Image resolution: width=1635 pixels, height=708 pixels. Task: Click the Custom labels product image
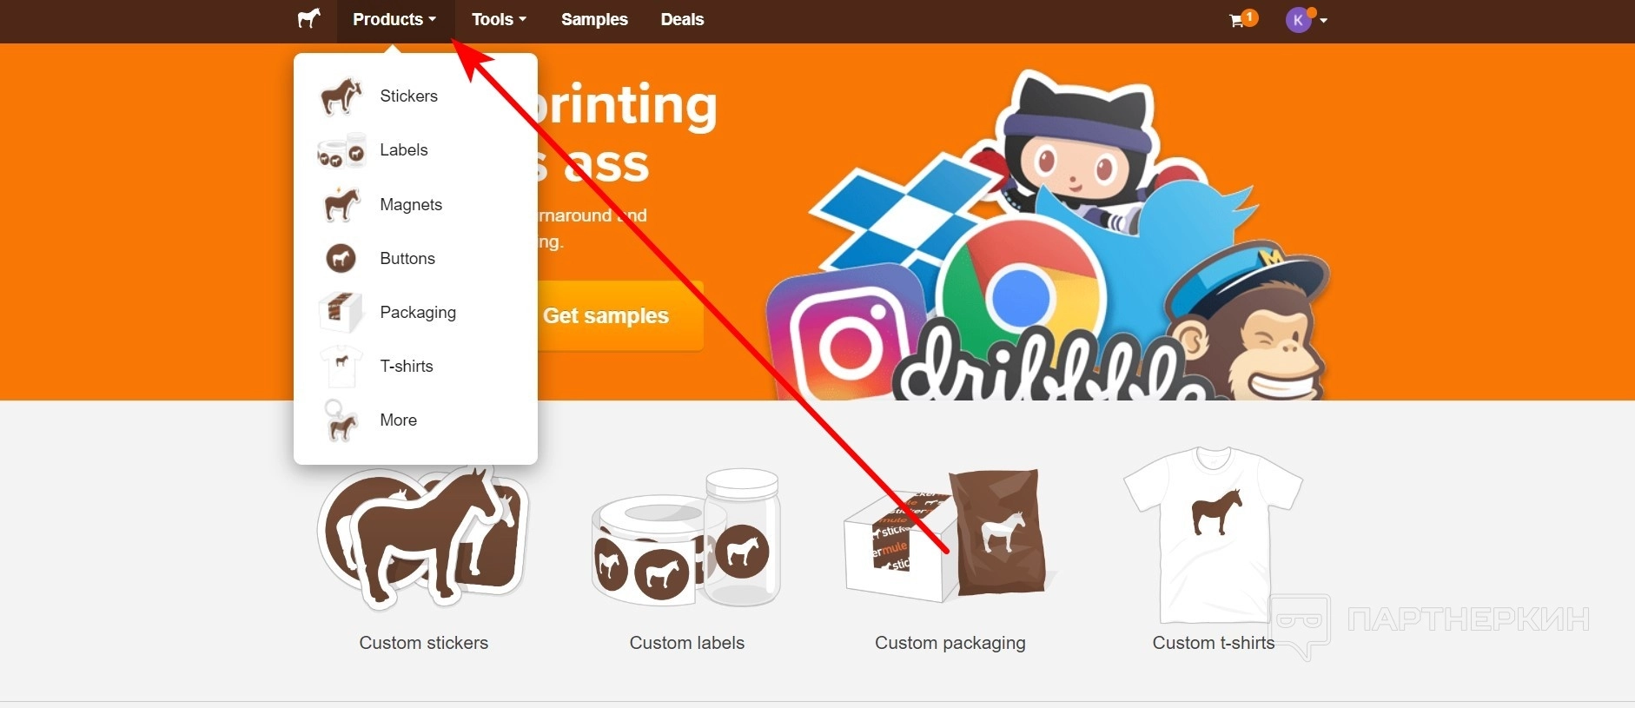pyautogui.click(x=687, y=537)
